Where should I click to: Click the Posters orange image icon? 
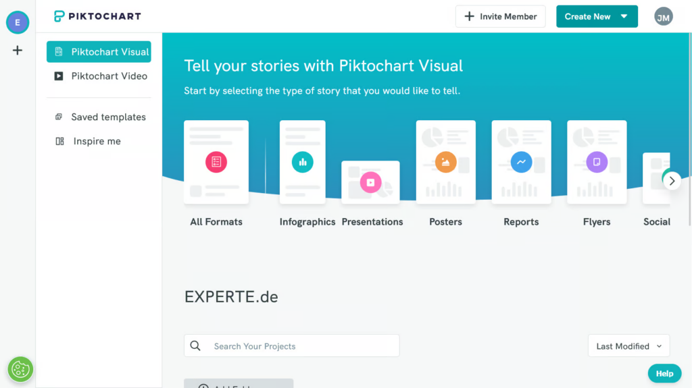click(x=446, y=162)
